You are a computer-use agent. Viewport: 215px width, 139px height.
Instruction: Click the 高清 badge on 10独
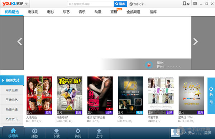(139, 113)
